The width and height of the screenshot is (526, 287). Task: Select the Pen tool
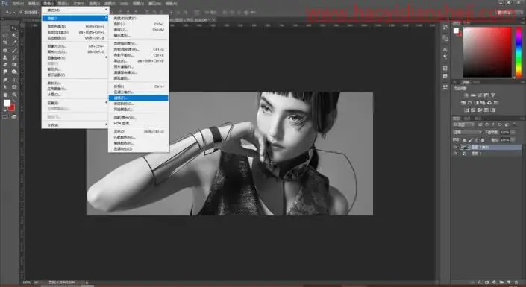coord(5,80)
